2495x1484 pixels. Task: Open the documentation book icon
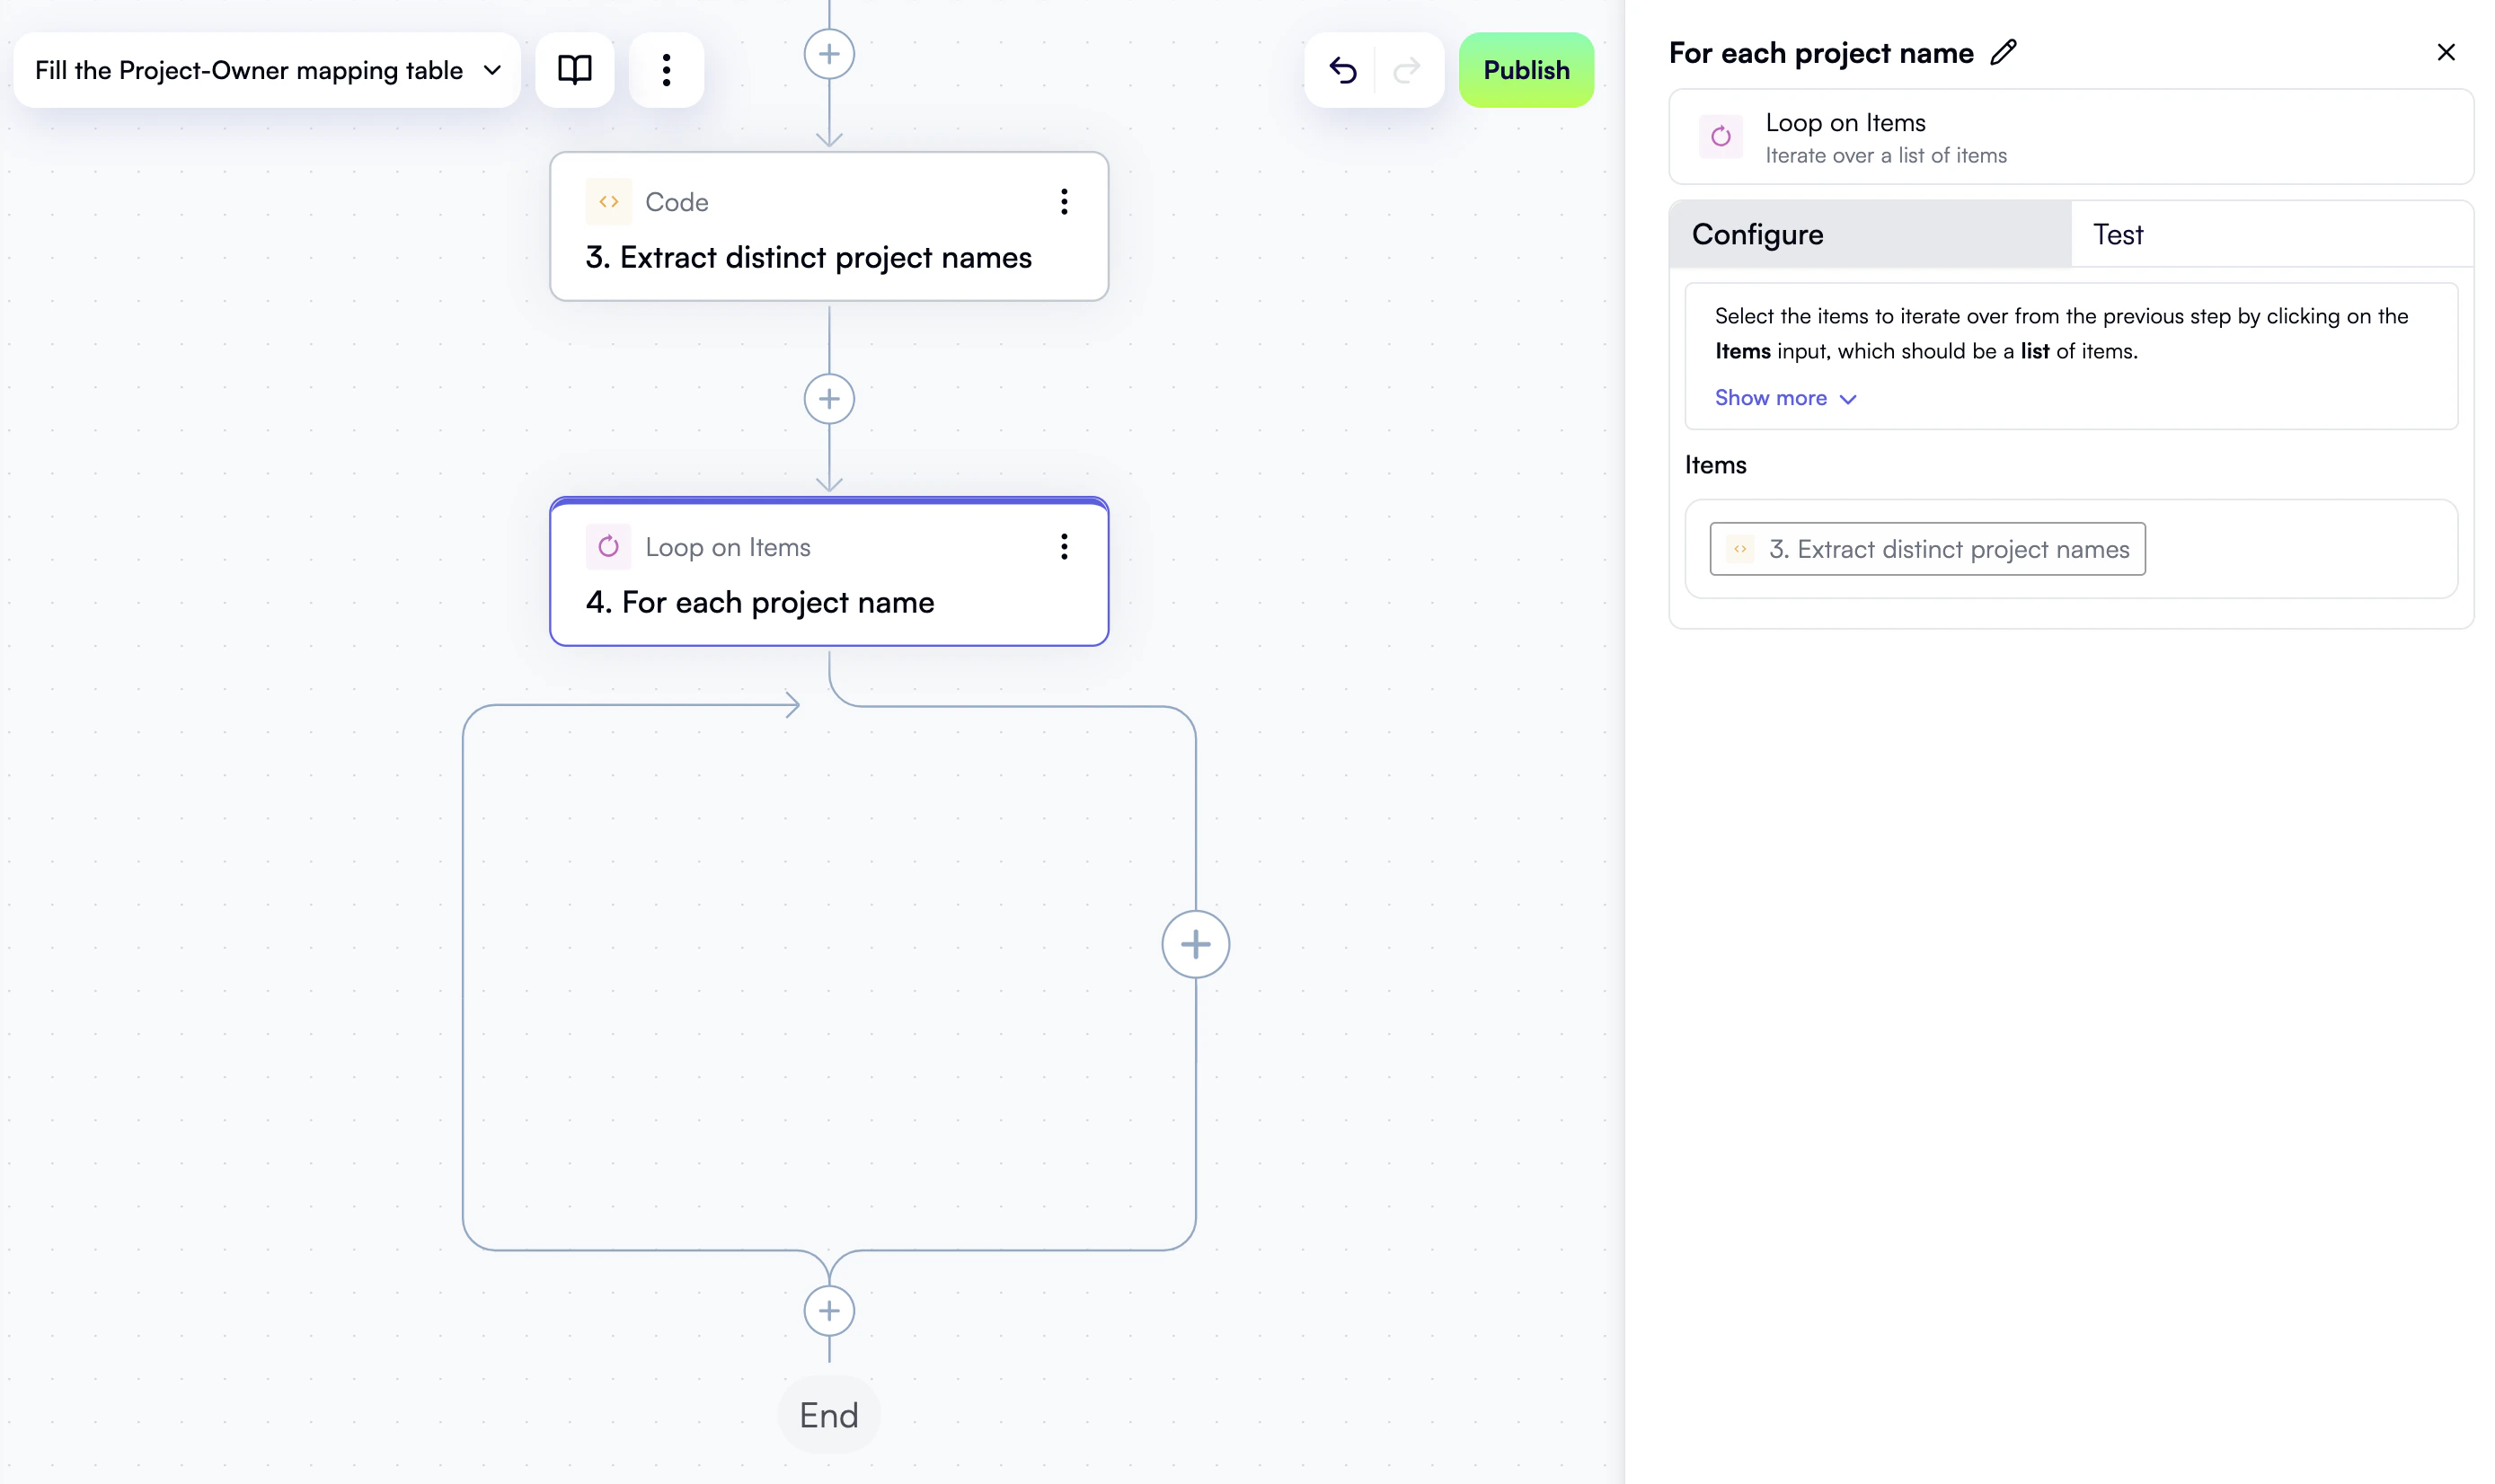click(x=575, y=70)
